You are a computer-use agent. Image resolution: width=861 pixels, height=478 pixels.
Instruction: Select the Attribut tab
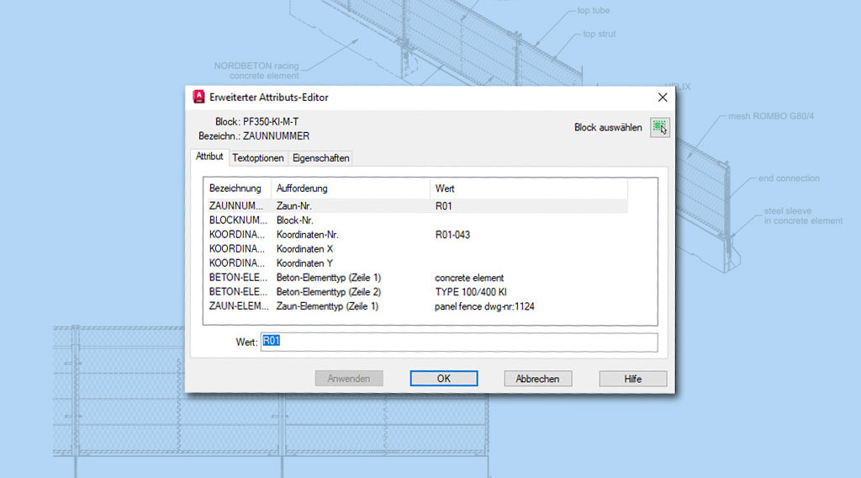[x=209, y=157]
